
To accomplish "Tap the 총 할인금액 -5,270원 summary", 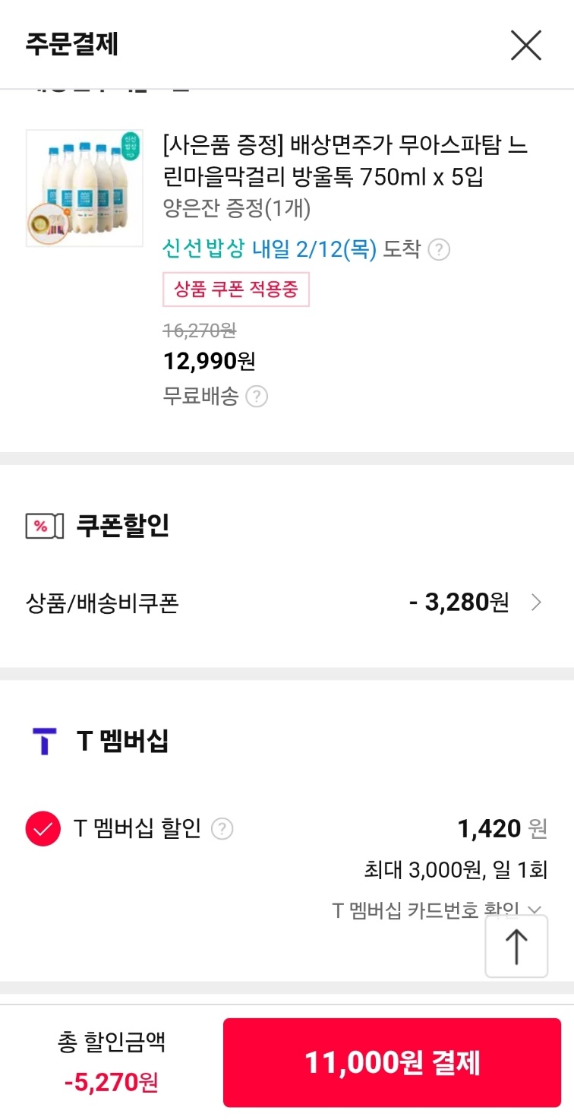I will [x=111, y=1062].
